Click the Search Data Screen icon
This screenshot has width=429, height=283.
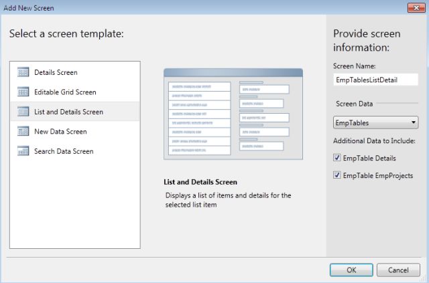(23, 151)
